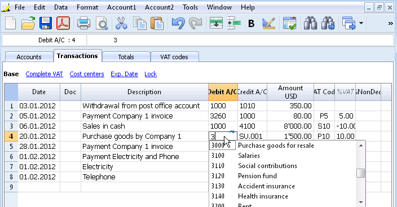Open dropdown arrow beside windows navigation icon
Screen dimensions: 397x207
click(361, 23)
